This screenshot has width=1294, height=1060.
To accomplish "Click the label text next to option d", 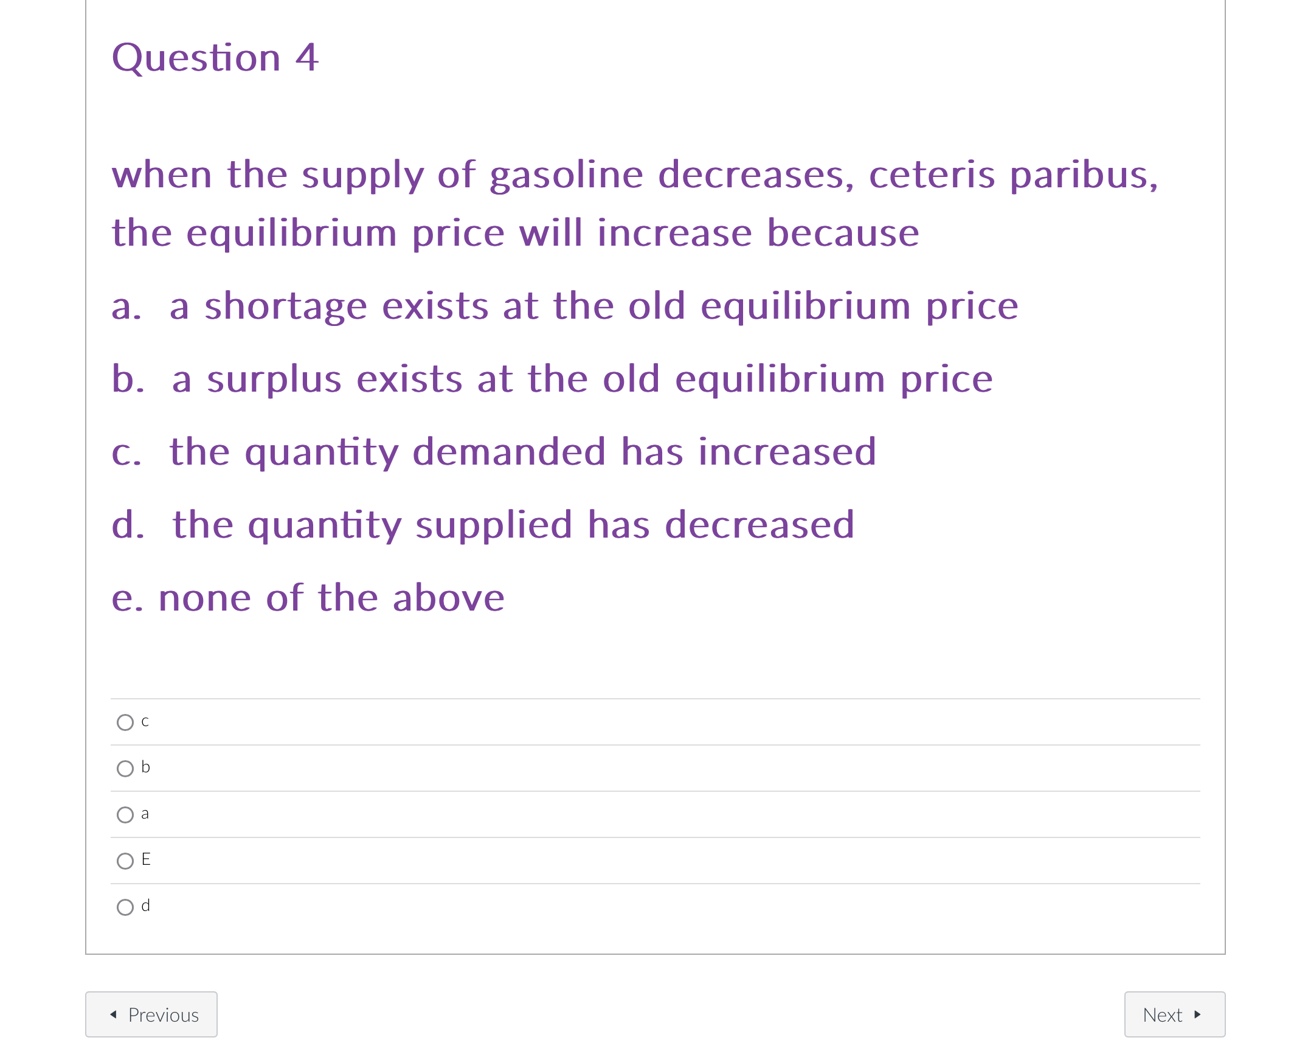I will (145, 906).
